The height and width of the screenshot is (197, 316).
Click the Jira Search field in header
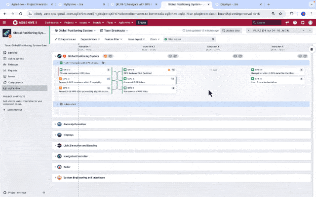(267, 23)
